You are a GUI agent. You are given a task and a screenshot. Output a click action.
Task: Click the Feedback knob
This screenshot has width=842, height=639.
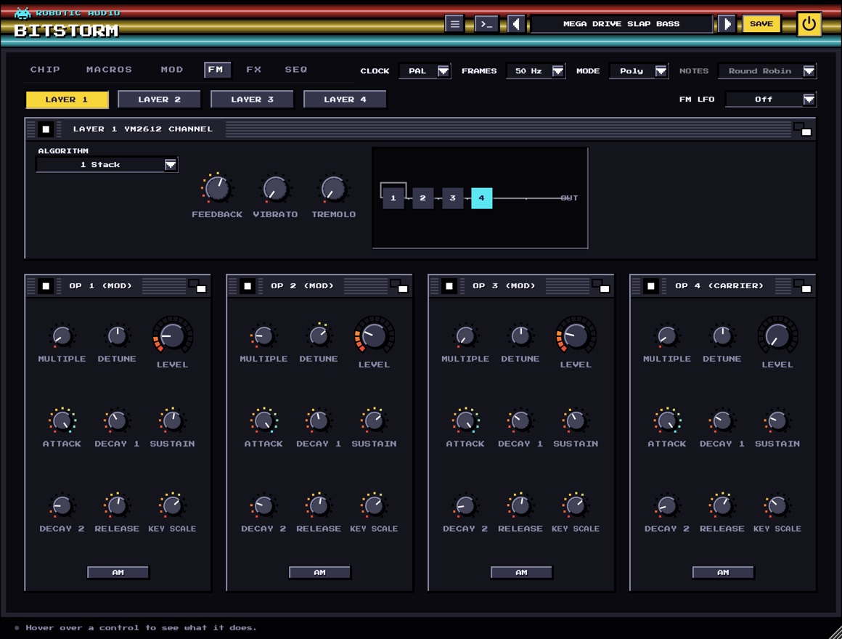point(217,189)
